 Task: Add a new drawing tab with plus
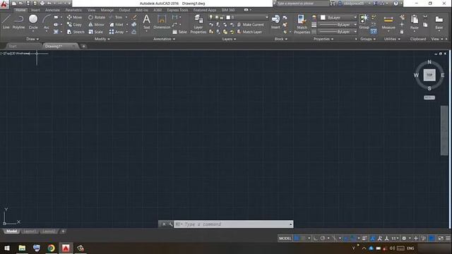83,47
